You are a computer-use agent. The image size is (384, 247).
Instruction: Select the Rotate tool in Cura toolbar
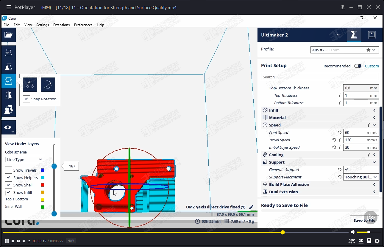(8, 81)
